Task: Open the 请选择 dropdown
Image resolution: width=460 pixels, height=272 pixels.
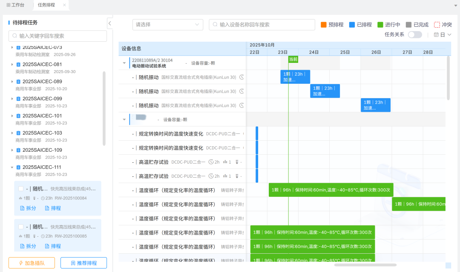Action: tap(167, 25)
